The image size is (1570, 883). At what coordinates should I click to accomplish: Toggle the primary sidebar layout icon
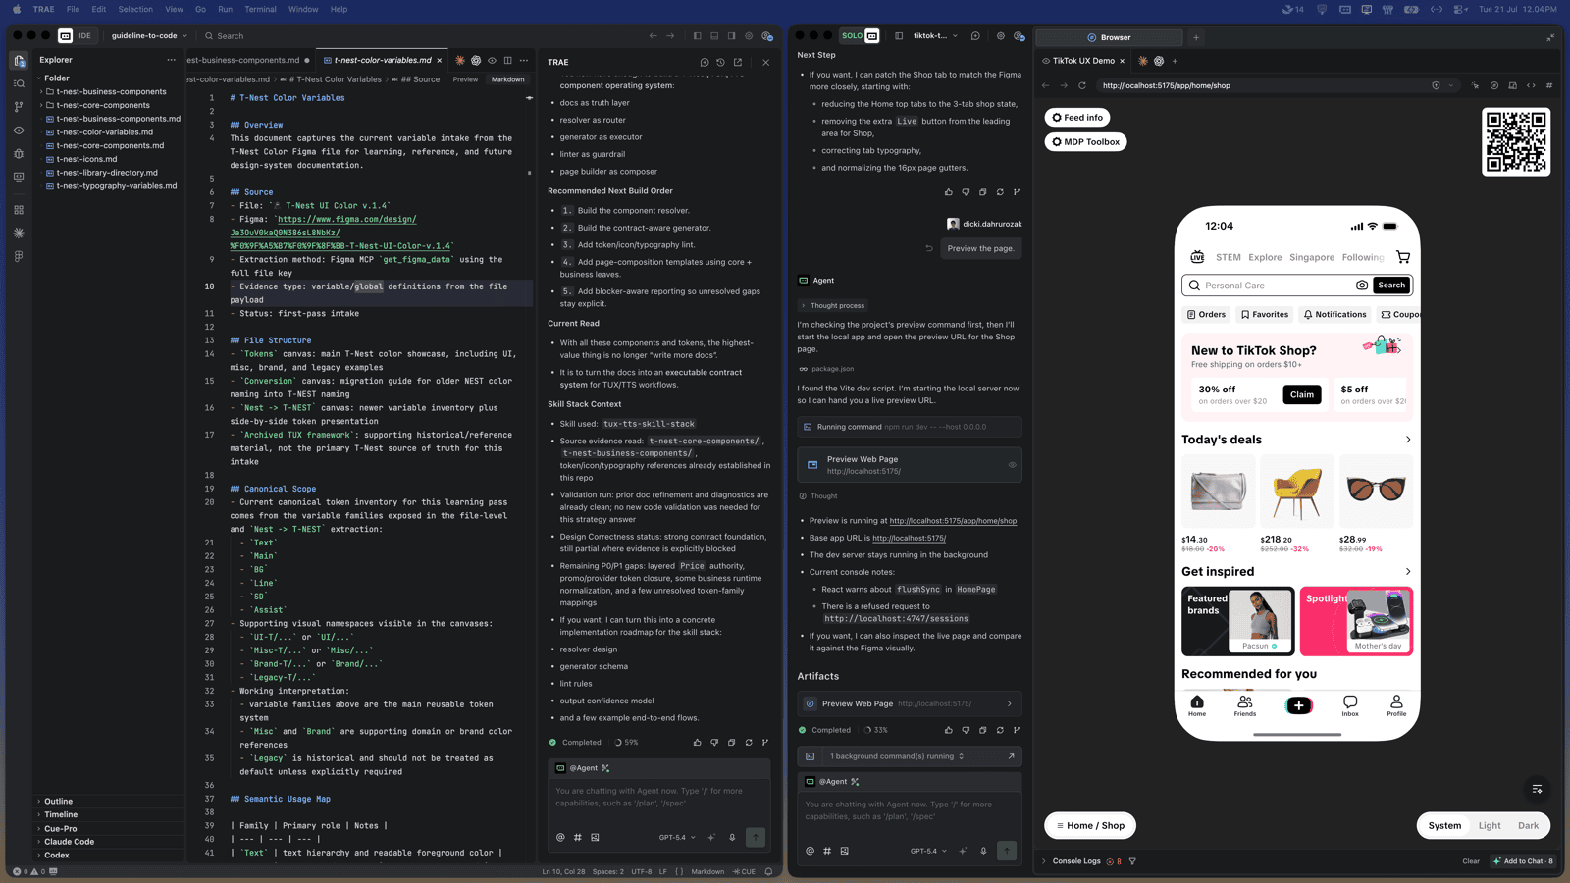click(697, 36)
